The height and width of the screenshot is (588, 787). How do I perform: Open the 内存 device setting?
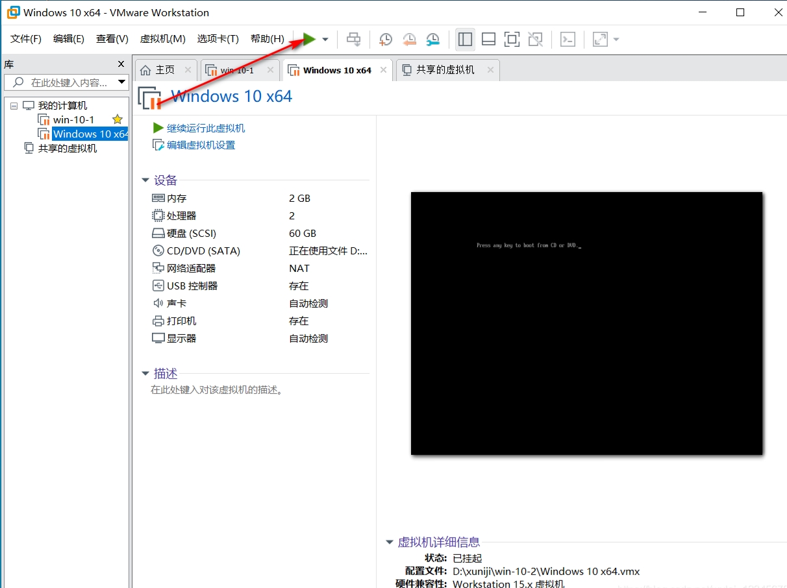(177, 198)
